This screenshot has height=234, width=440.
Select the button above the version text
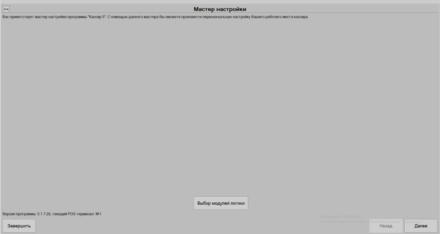pyautogui.click(x=221, y=203)
